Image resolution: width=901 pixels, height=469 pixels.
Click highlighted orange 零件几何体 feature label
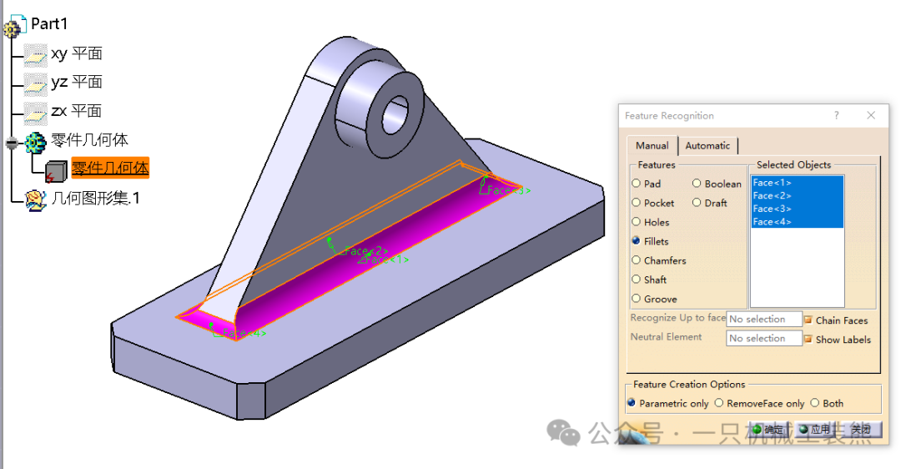click(x=110, y=168)
